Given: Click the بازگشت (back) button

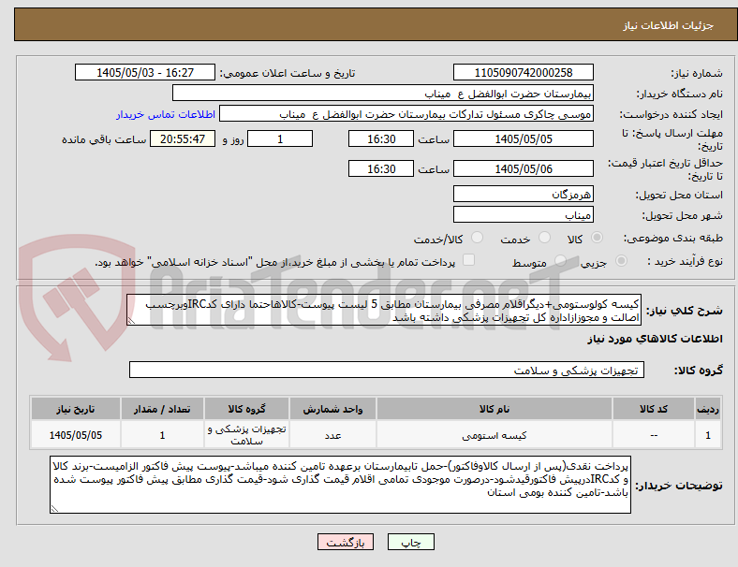Looking at the screenshot, I should tap(346, 542).
